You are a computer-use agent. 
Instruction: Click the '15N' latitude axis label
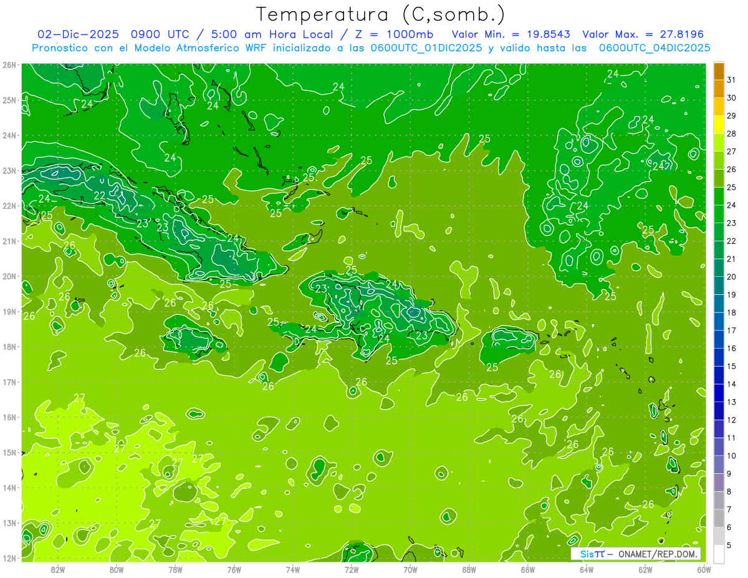(x=9, y=453)
